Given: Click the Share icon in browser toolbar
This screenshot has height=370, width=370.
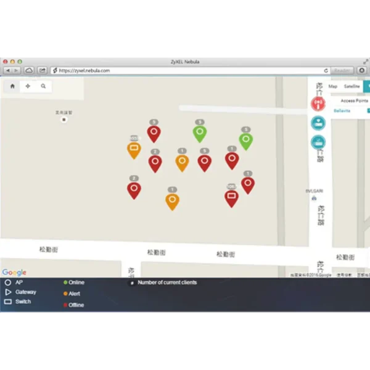Looking at the screenshot, I should click(x=42, y=70).
